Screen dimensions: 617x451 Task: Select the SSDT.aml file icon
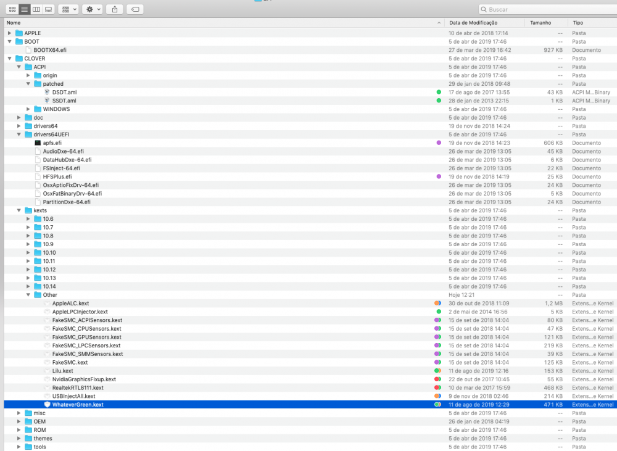tap(47, 101)
